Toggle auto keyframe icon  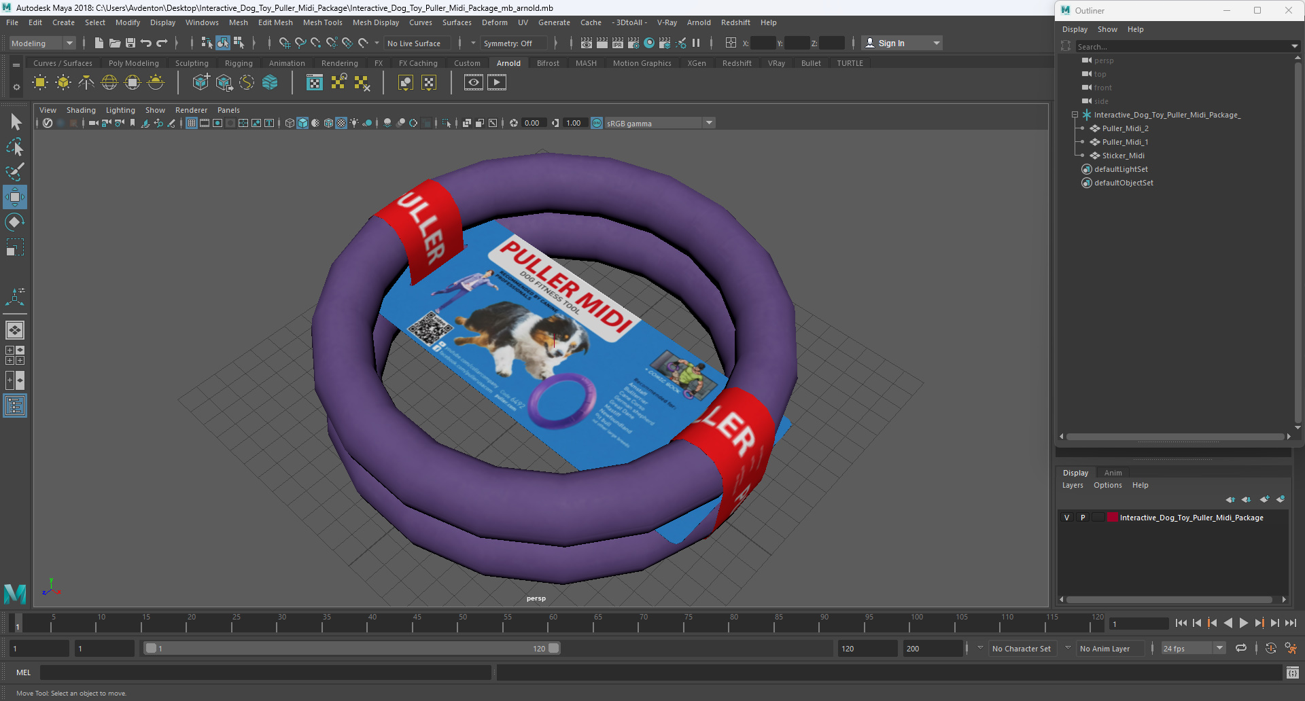[x=1270, y=649]
